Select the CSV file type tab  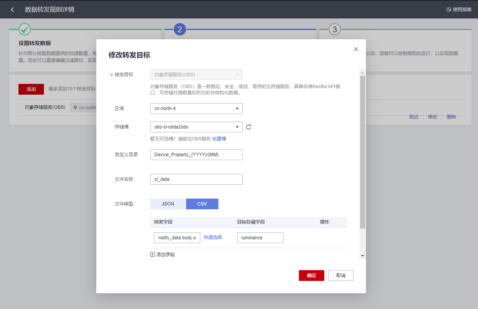point(202,204)
